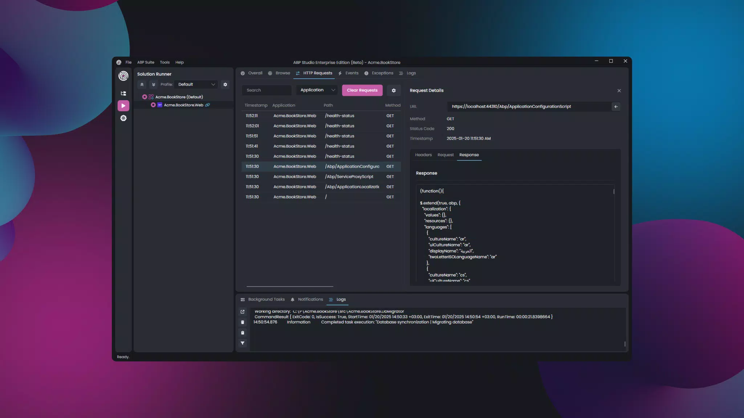Filter logs with the funnel icon
Image resolution: width=744 pixels, height=418 pixels.
pyautogui.click(x=243, y=343)
